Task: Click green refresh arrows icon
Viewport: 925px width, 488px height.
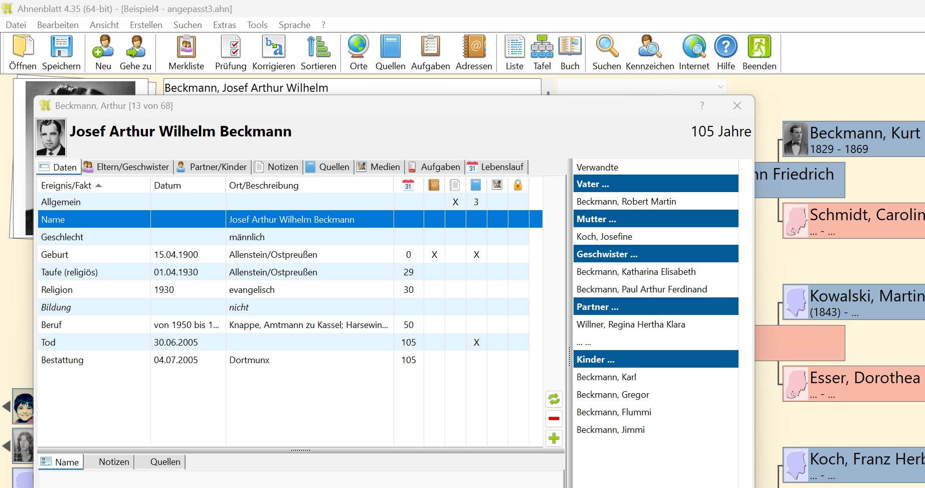Action: [x=554, y=399]
